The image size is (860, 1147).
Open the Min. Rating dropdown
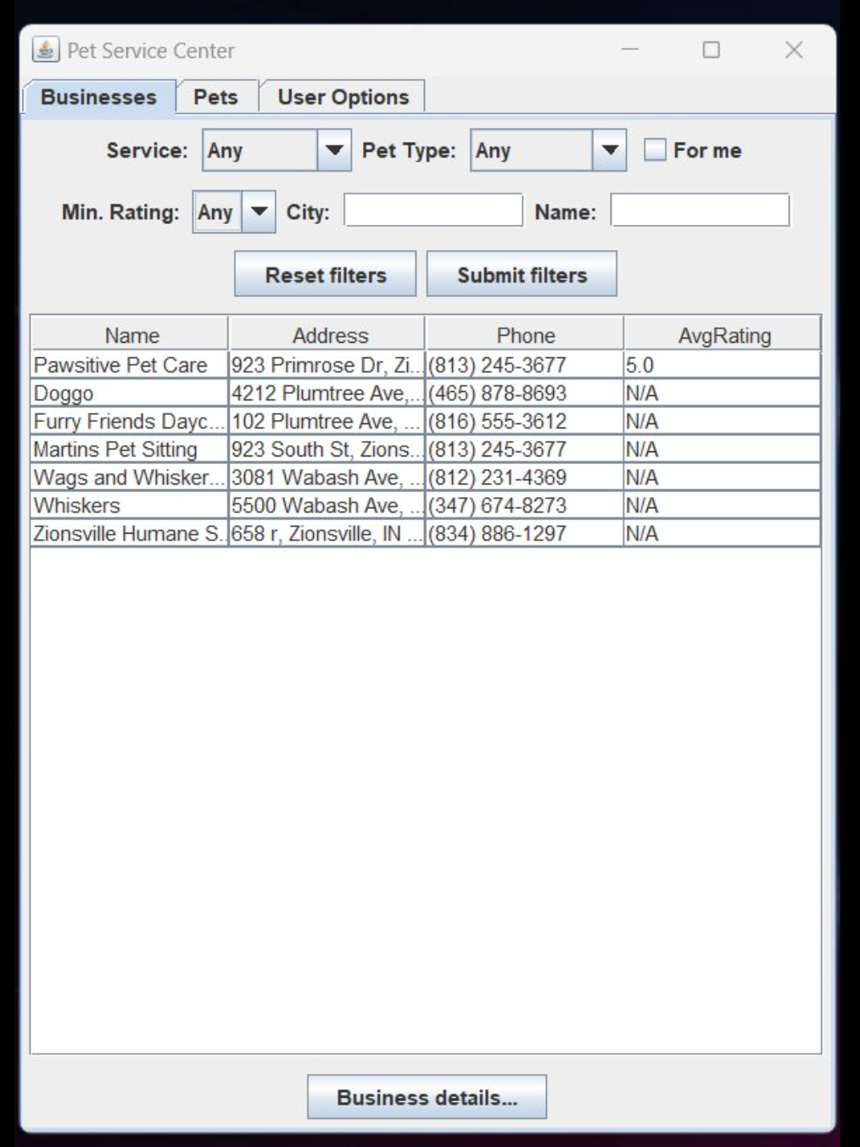coord(259,212)
